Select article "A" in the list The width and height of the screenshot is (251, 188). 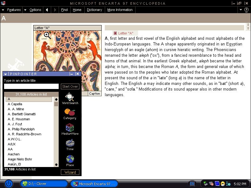pyautogui.click(x=29, y=99)
